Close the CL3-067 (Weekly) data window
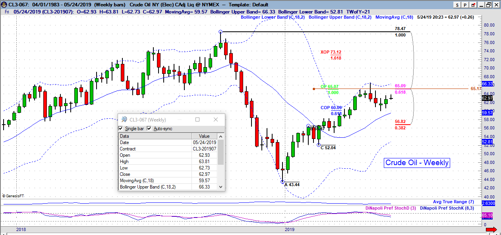Viewport: 501px width, 235px height. tap(215, 119)
